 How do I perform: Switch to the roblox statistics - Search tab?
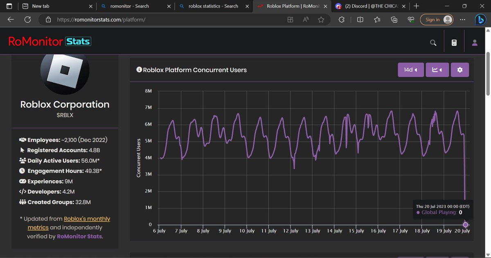(213, 6)
